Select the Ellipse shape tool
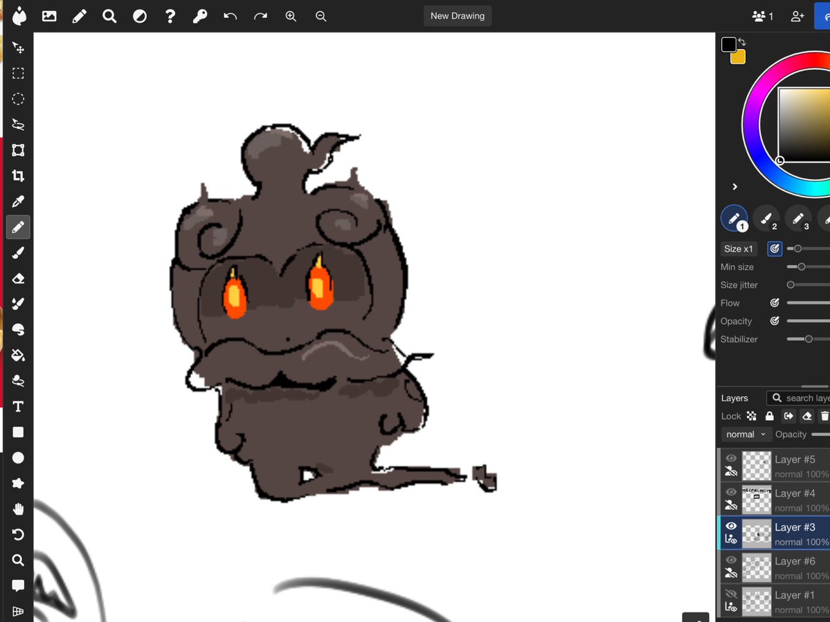The image size is (830, 622). 18,457
